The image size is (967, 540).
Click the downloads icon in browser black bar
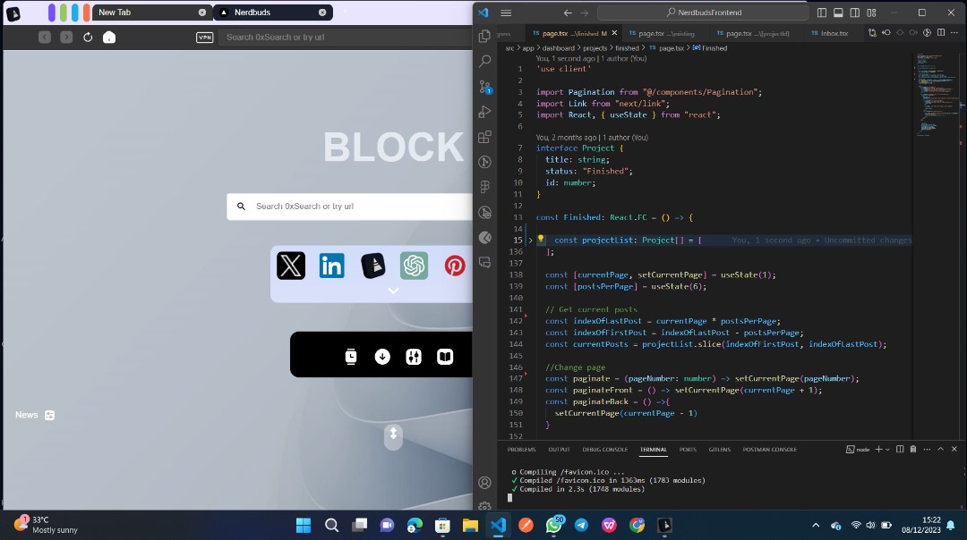click(382, 357)
